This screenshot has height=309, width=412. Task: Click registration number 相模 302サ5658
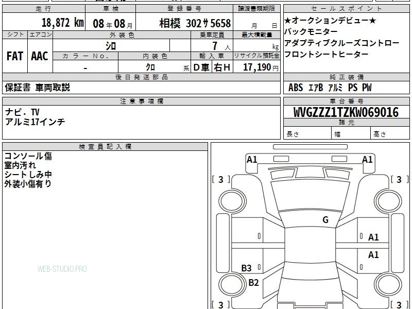195,23
